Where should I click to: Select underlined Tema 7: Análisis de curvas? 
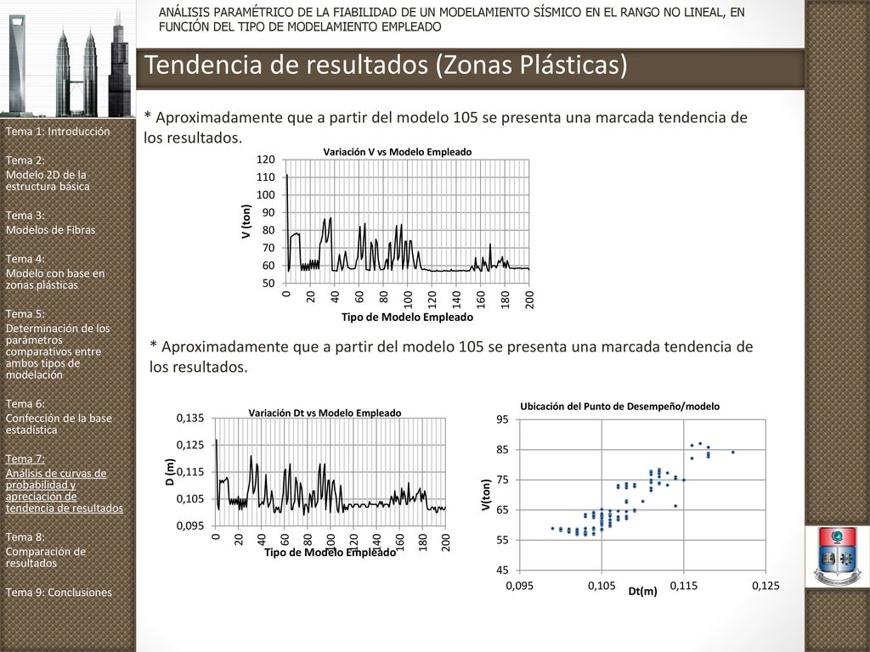click(x=65, y=483)
